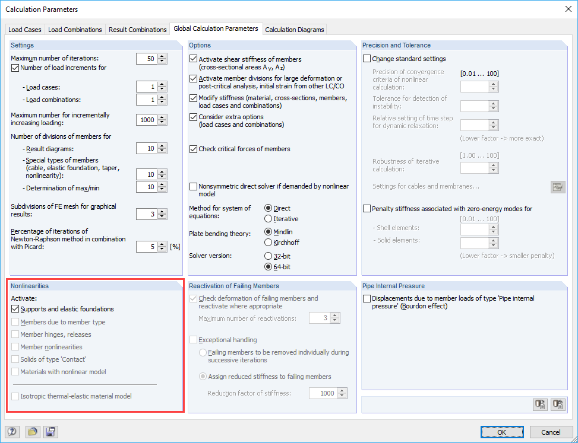
Task: Select Global Calculation Parameters tab
Action: (x=216, y=28)
